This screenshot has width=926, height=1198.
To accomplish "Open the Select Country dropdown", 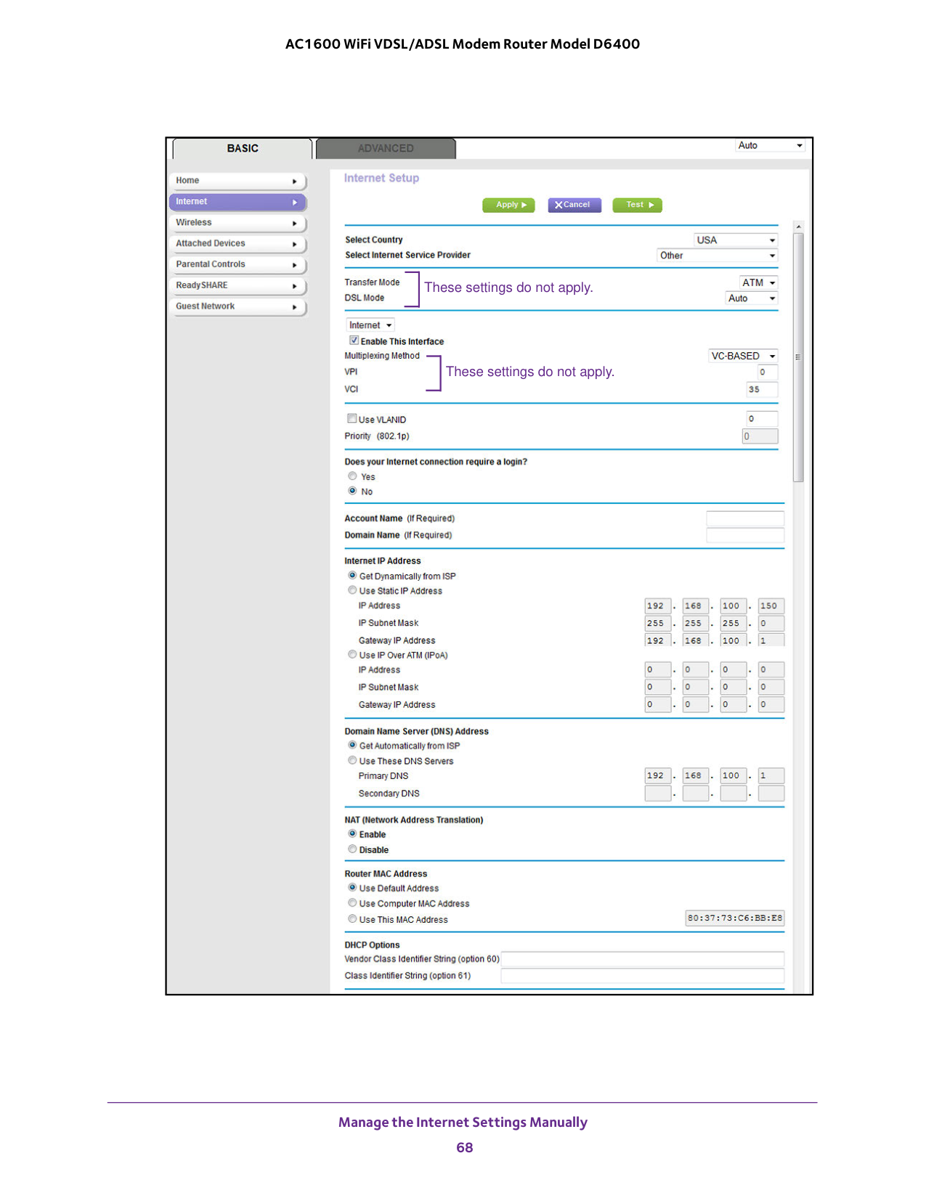I will (x=735, y=240).
